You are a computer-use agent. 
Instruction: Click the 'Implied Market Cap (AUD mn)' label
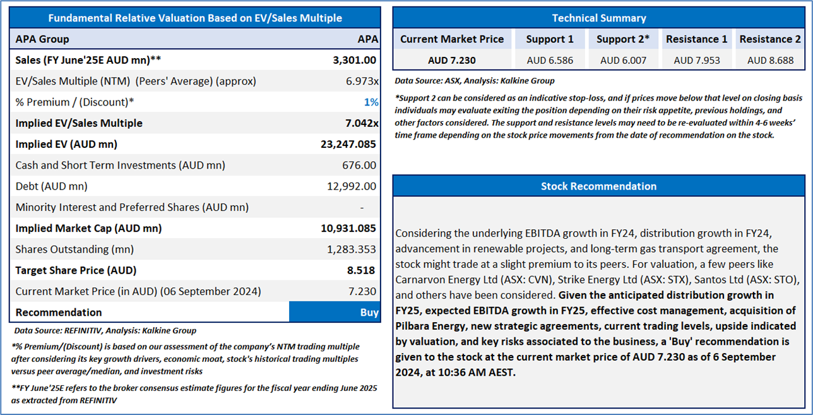pyautogui.click(x=88, y=228)
